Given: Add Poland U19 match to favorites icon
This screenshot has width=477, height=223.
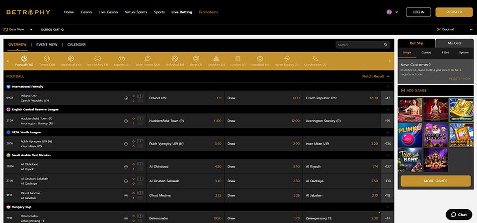Looking at the screenshot, I should coord(126,98).
